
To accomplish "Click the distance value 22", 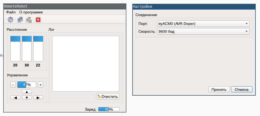I will 38,65.
